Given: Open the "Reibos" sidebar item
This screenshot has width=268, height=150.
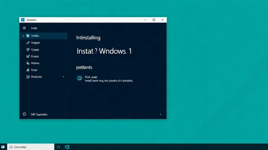Looking at the screenshot, I should (x=33, y=63).
